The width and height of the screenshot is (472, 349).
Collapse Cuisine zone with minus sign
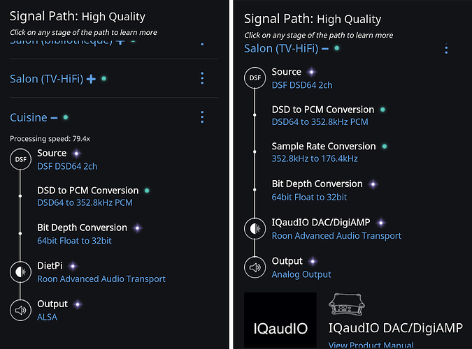(54, 118)
